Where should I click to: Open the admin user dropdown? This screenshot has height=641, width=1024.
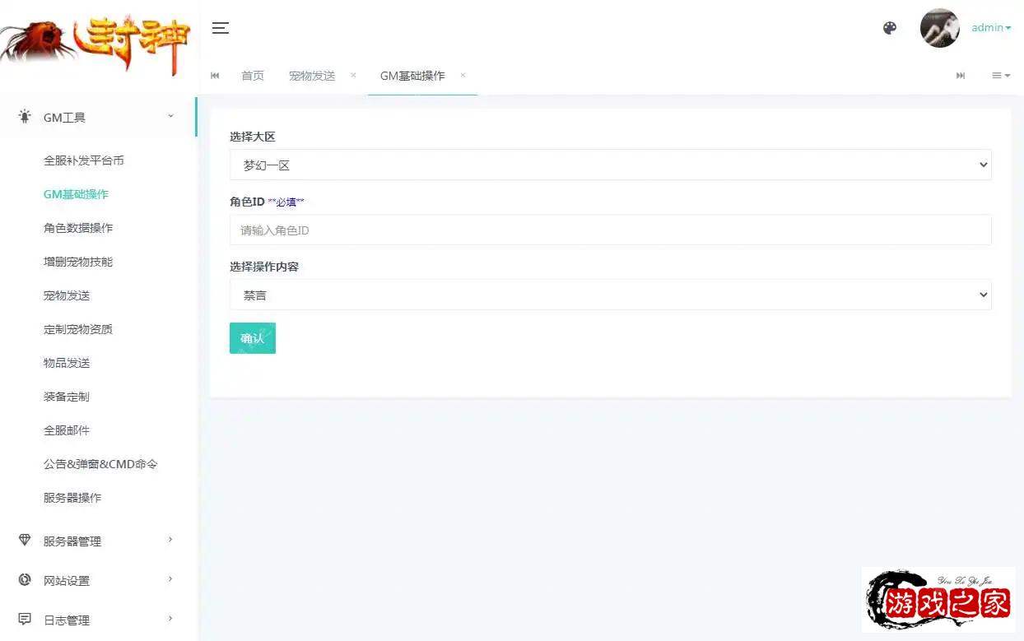[x=991, y=28]
